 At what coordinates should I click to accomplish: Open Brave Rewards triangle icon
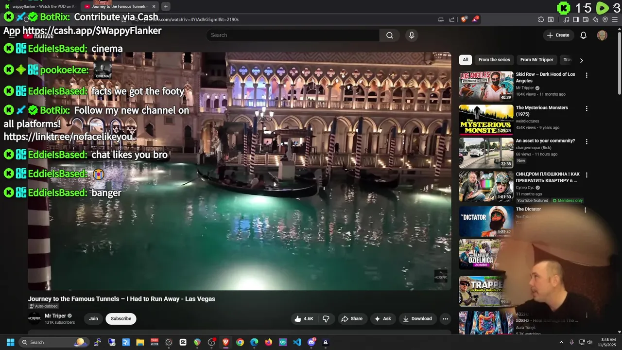pos(475,19)
